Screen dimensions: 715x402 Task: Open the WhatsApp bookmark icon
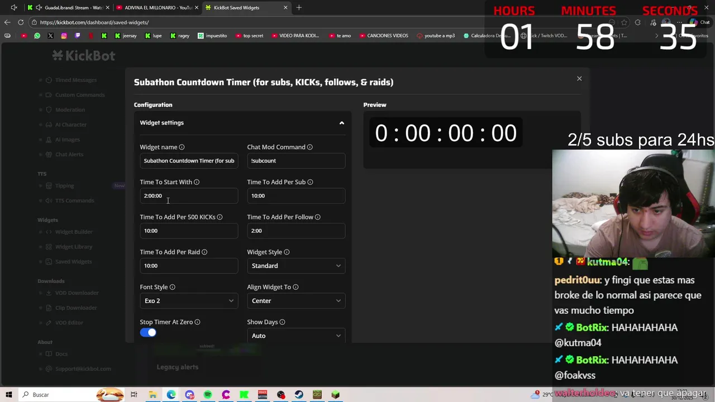tap(37, 36)
